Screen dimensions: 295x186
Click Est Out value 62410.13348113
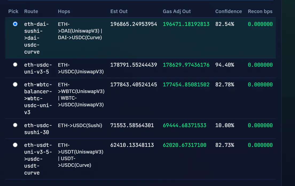132,145
